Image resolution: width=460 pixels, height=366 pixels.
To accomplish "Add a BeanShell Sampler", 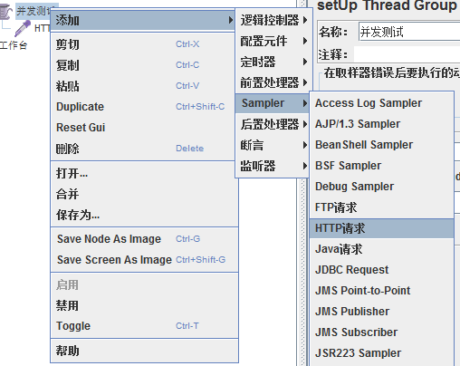I will (382, 145).
